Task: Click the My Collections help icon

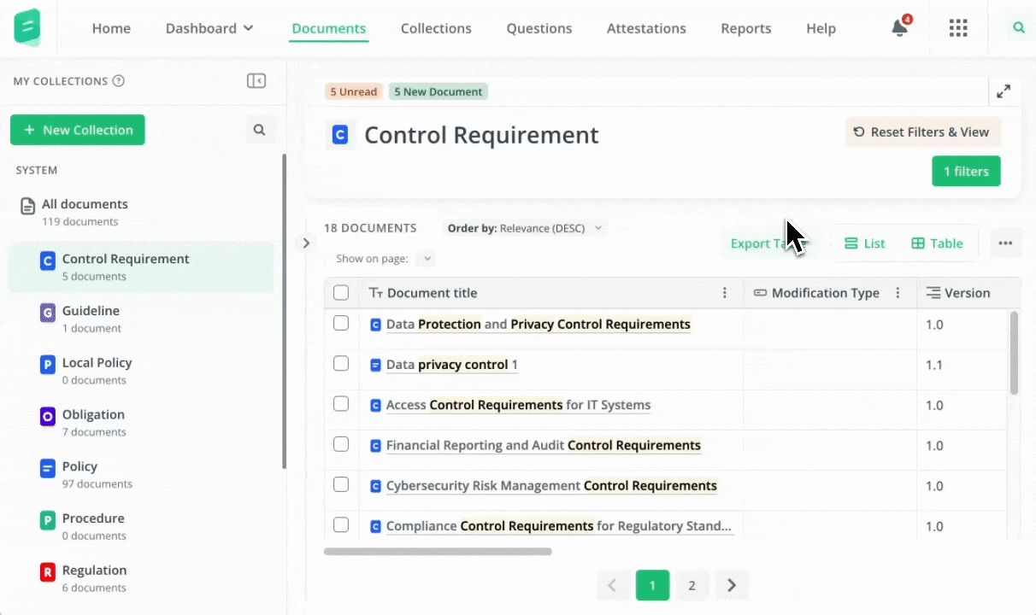Action: tap(119, 81)
